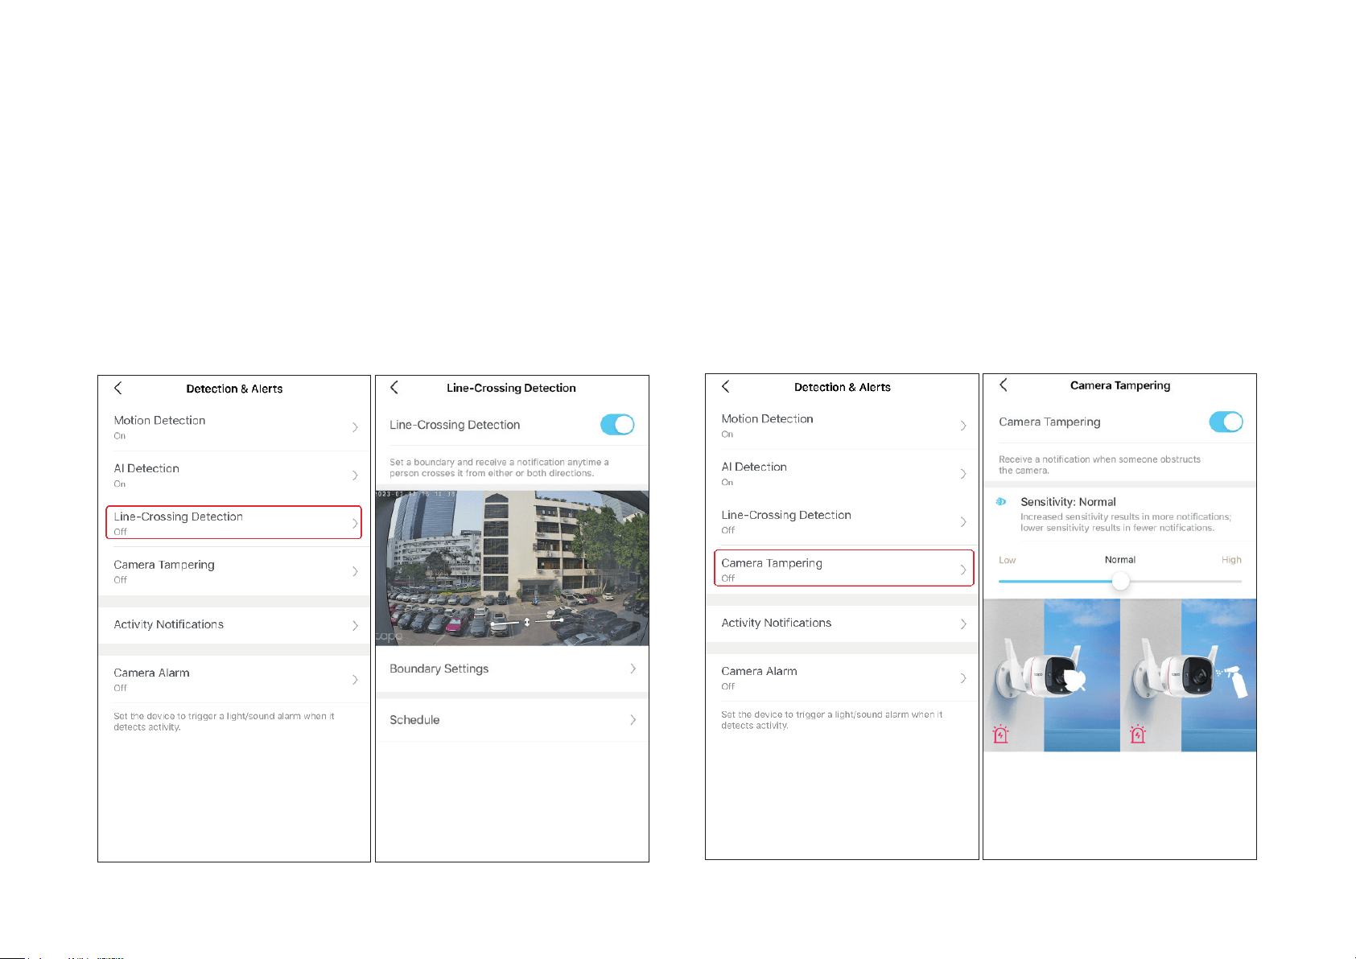Click the Normal label above slider
The height and width of the screenshot is (959, 1356).
tap(1120, 560)
